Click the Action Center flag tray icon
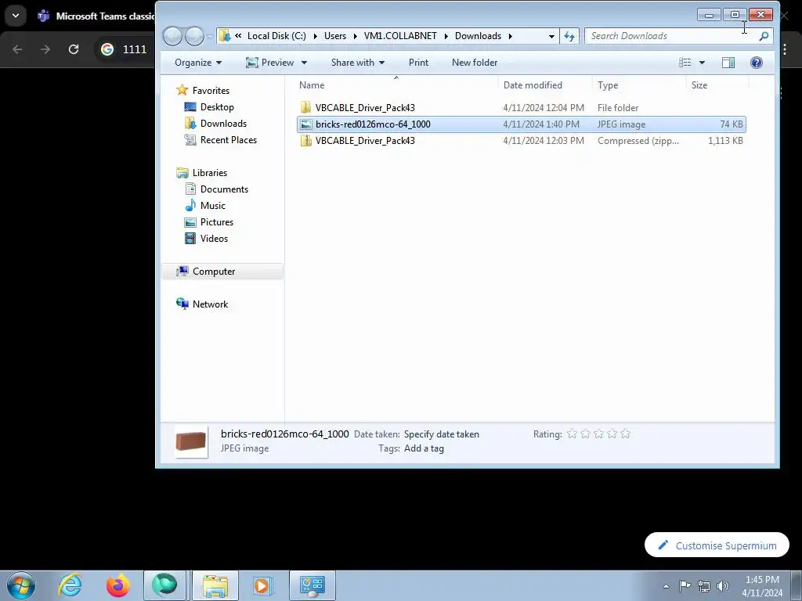This screenshot has height=601, width=802. 685,585
